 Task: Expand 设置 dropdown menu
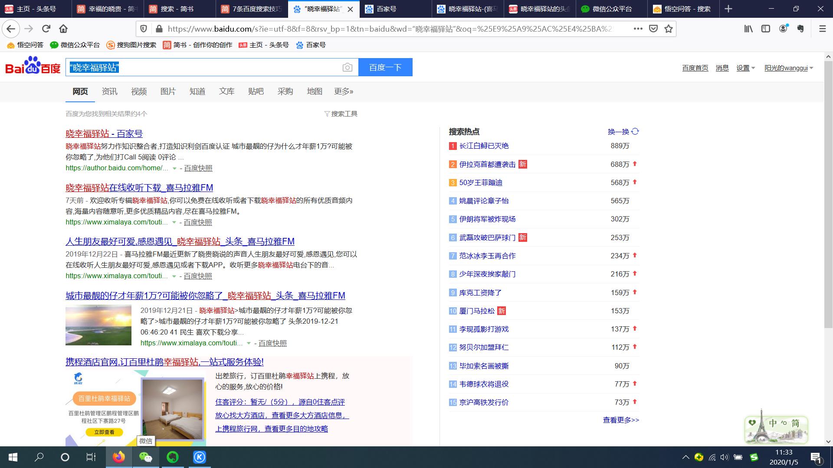point(745,68)
